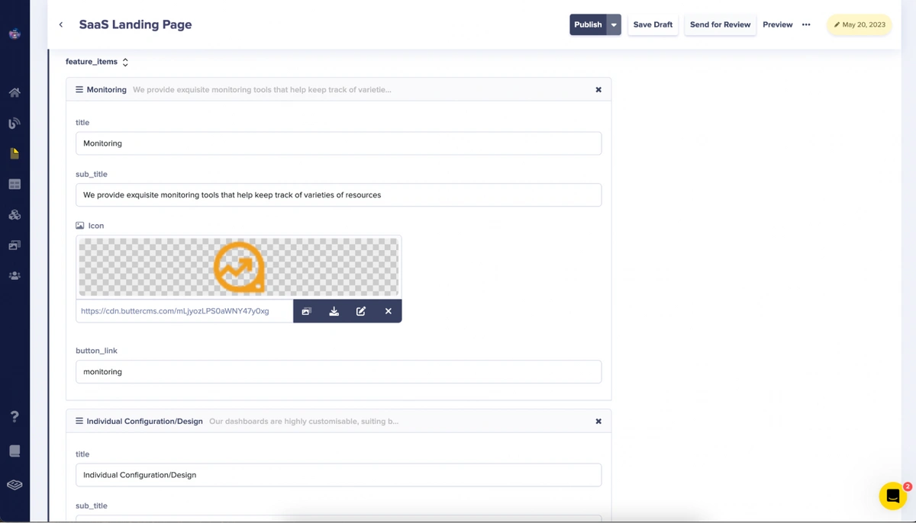Image resolution: width=916 pixels, height=523 pixels.
Task: Click the Monitoring sub_title input field
Action: click(x=338, y=195)
